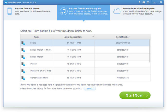Click serial number C35GYWAVDTC0
Viewport: 167px width, 112px height.
(123, 43)
